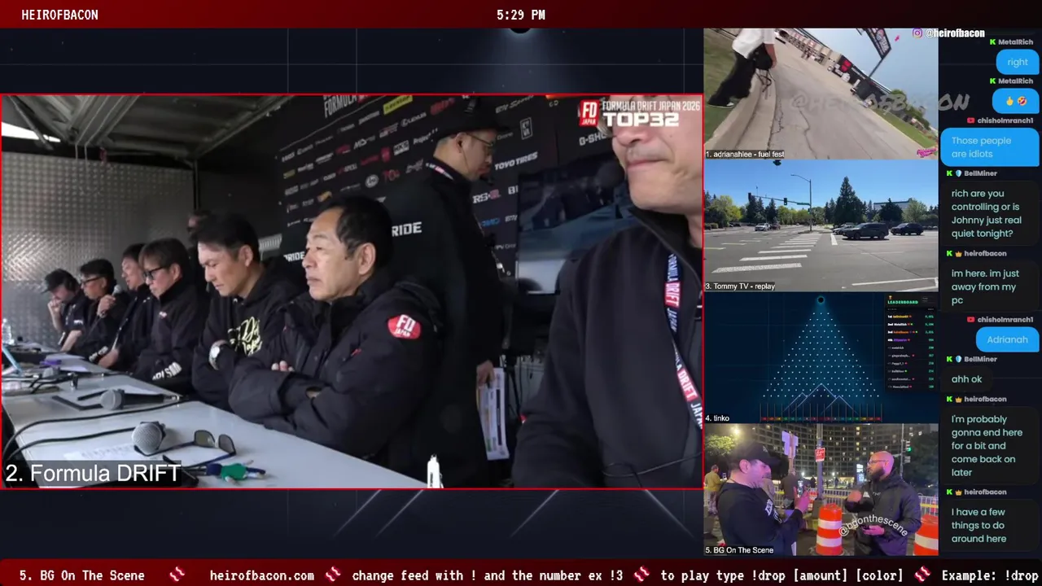The width and height of the screenshot is (1042, 586).
Task: Click the '4. tinko' feed label
Action: coord(717,418)
